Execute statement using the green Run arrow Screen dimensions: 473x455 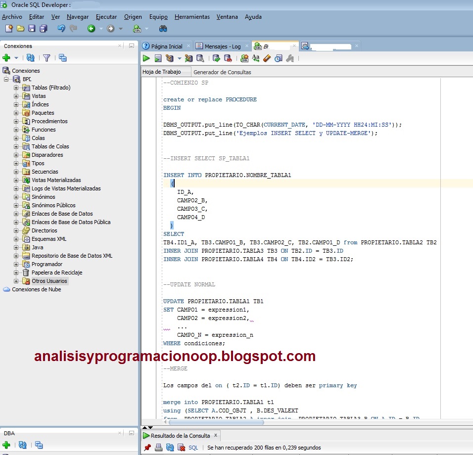(146, 58)
